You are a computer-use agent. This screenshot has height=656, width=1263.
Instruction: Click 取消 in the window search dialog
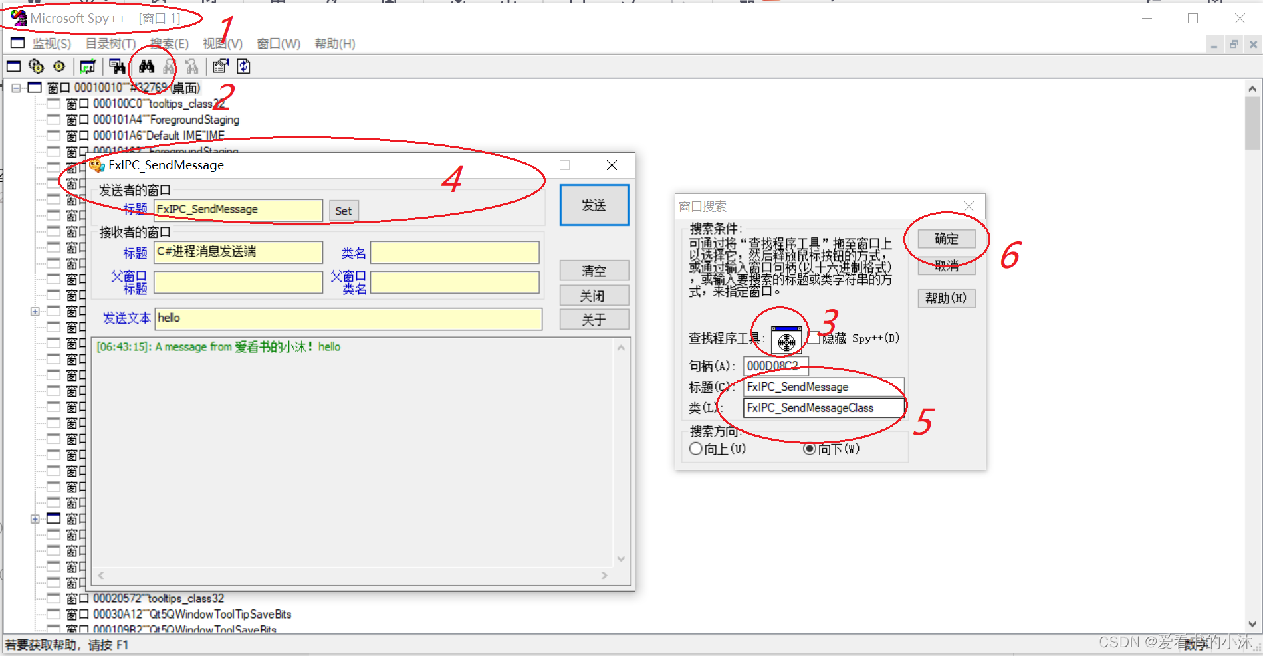(x=947, y=266)
